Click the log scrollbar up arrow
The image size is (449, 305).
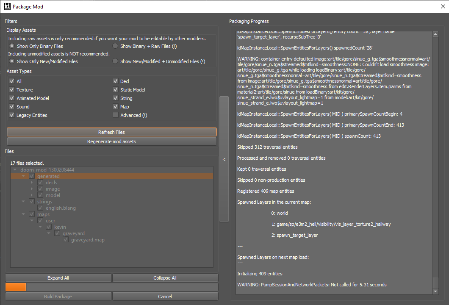click(x=435, y=34)
